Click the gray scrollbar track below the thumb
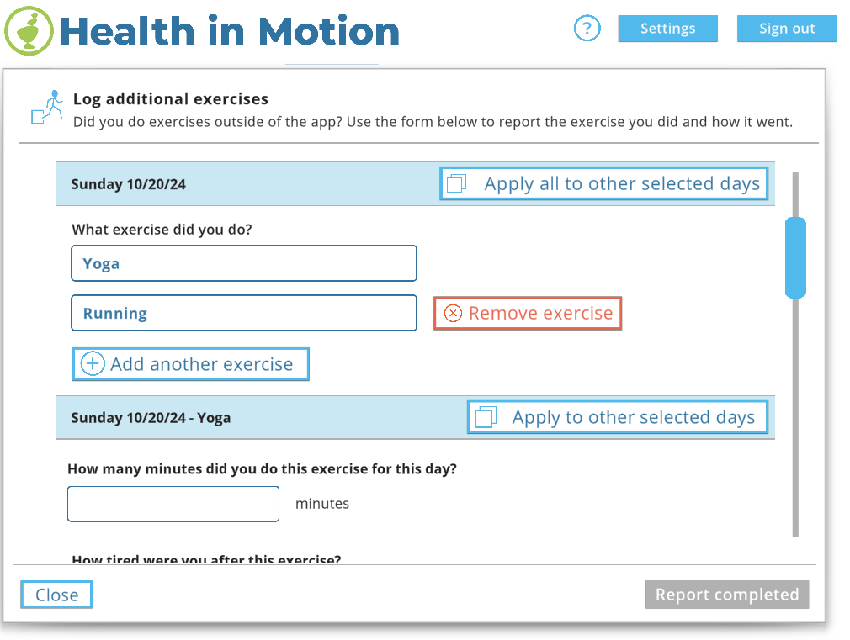Image resolution: width=850 pixels, height=640 pixels. pyautogui.click(x=794, y=420)
